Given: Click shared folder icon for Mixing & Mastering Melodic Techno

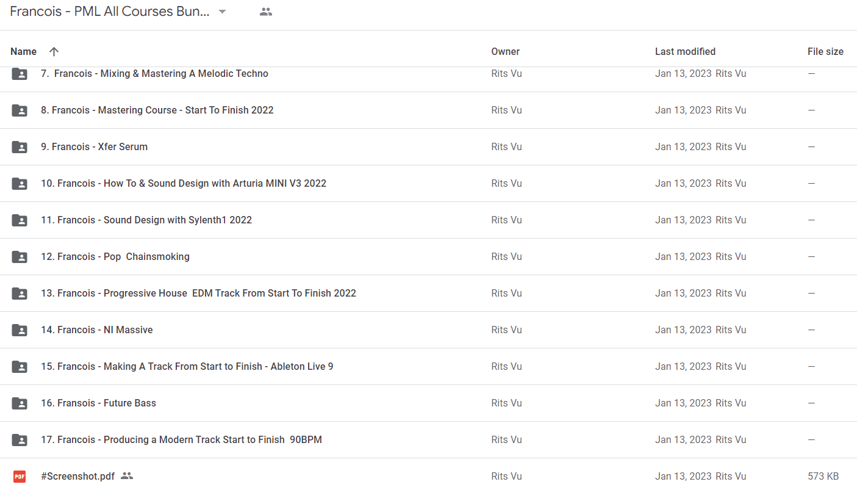Looking at the screenshot, I should click(x=20, y=74).
